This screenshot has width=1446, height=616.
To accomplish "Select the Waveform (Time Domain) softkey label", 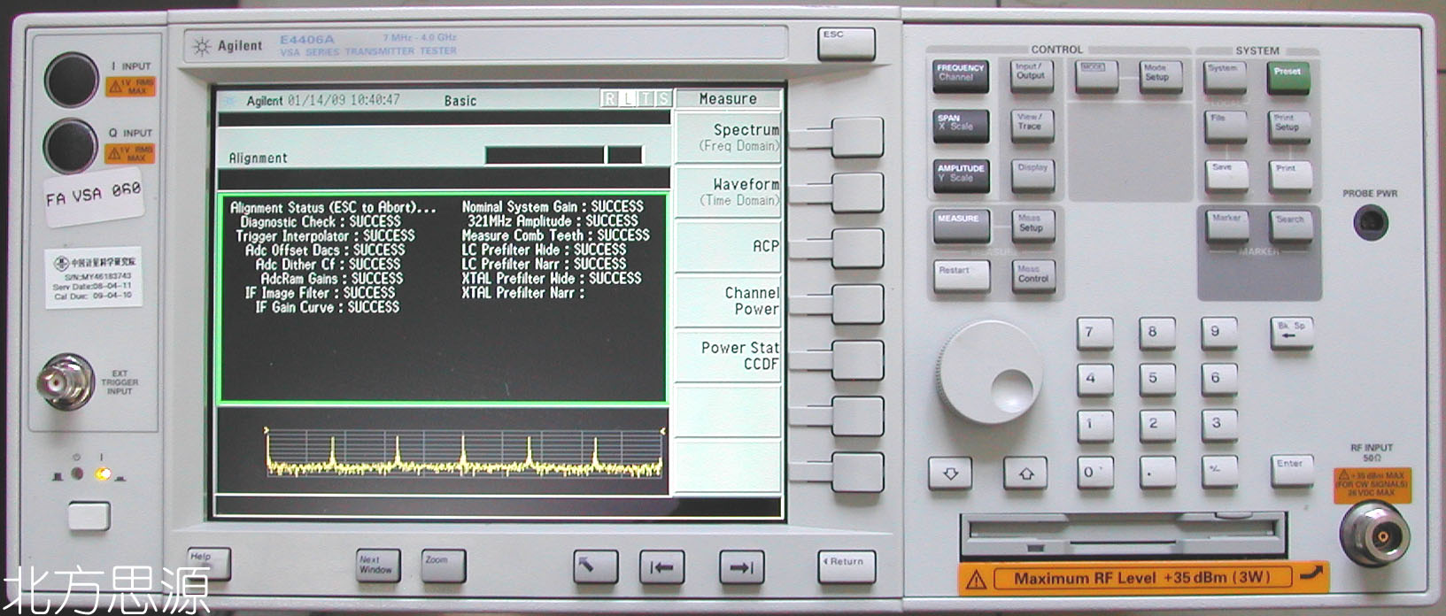I will [x=728, y=192].
